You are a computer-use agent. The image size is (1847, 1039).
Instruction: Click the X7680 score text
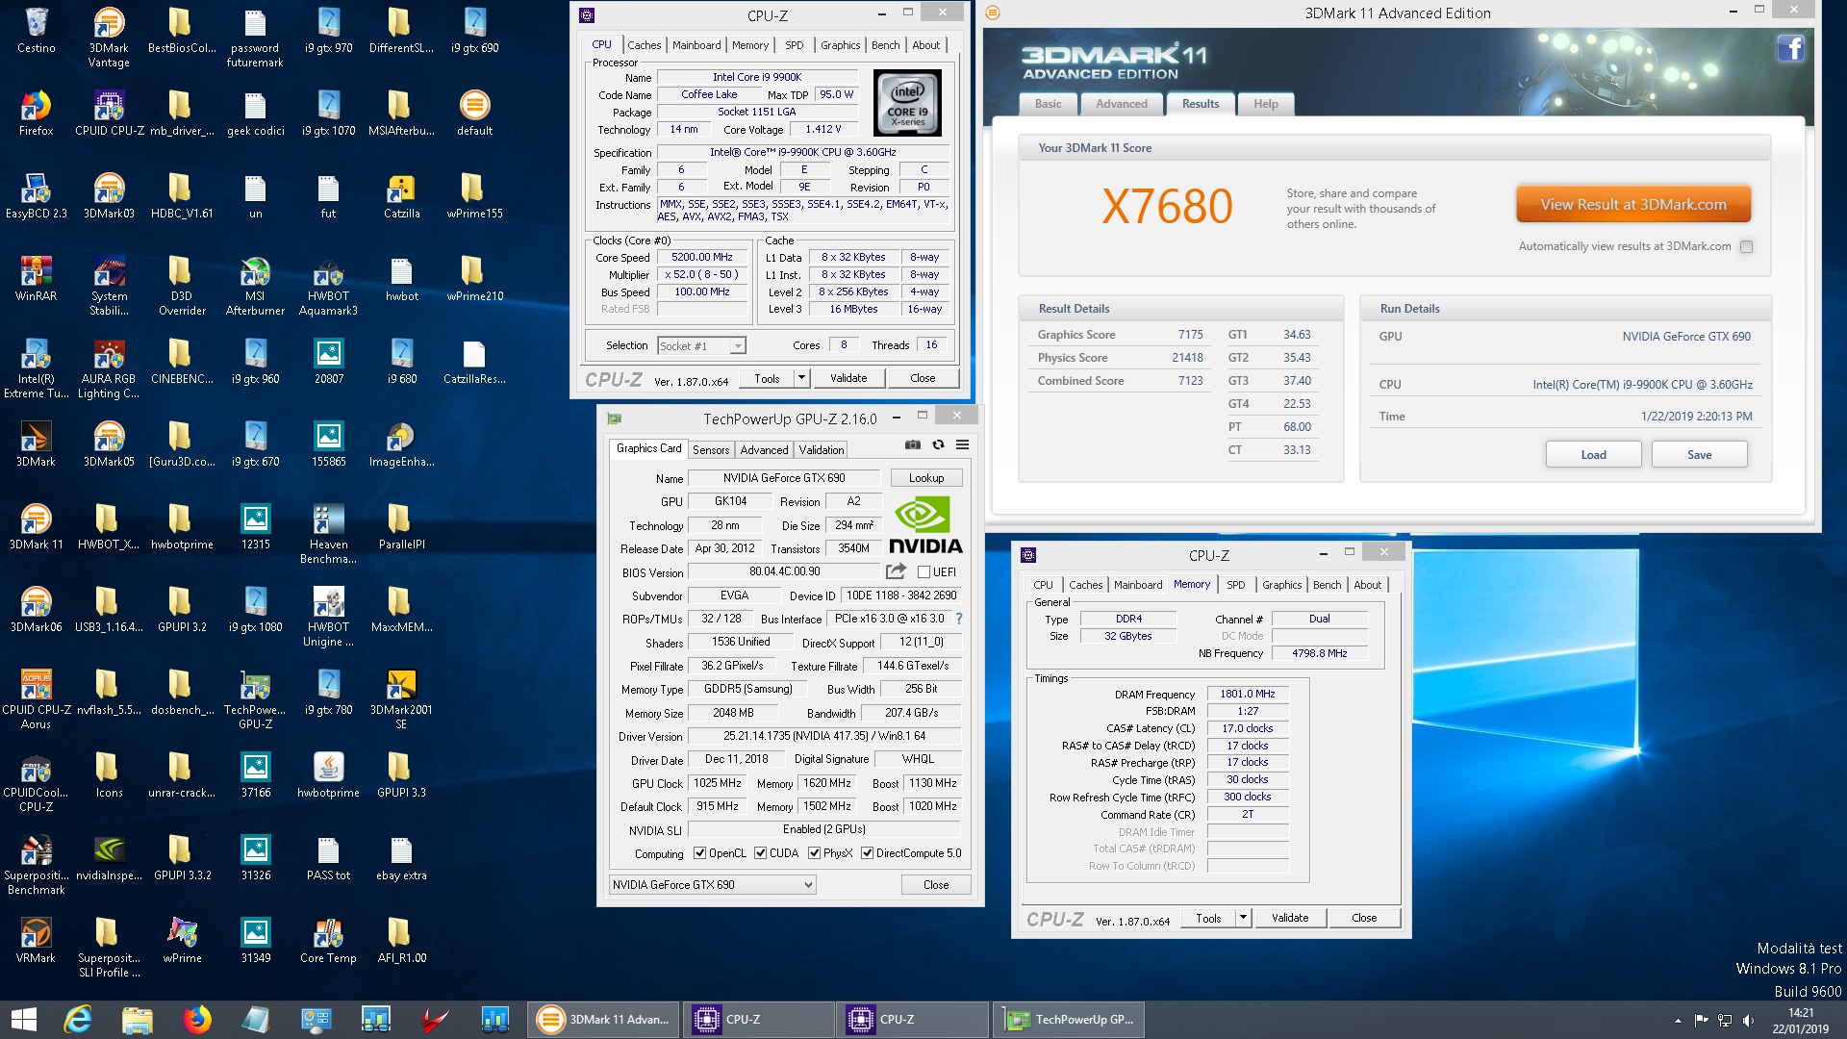pos(1166,207)
